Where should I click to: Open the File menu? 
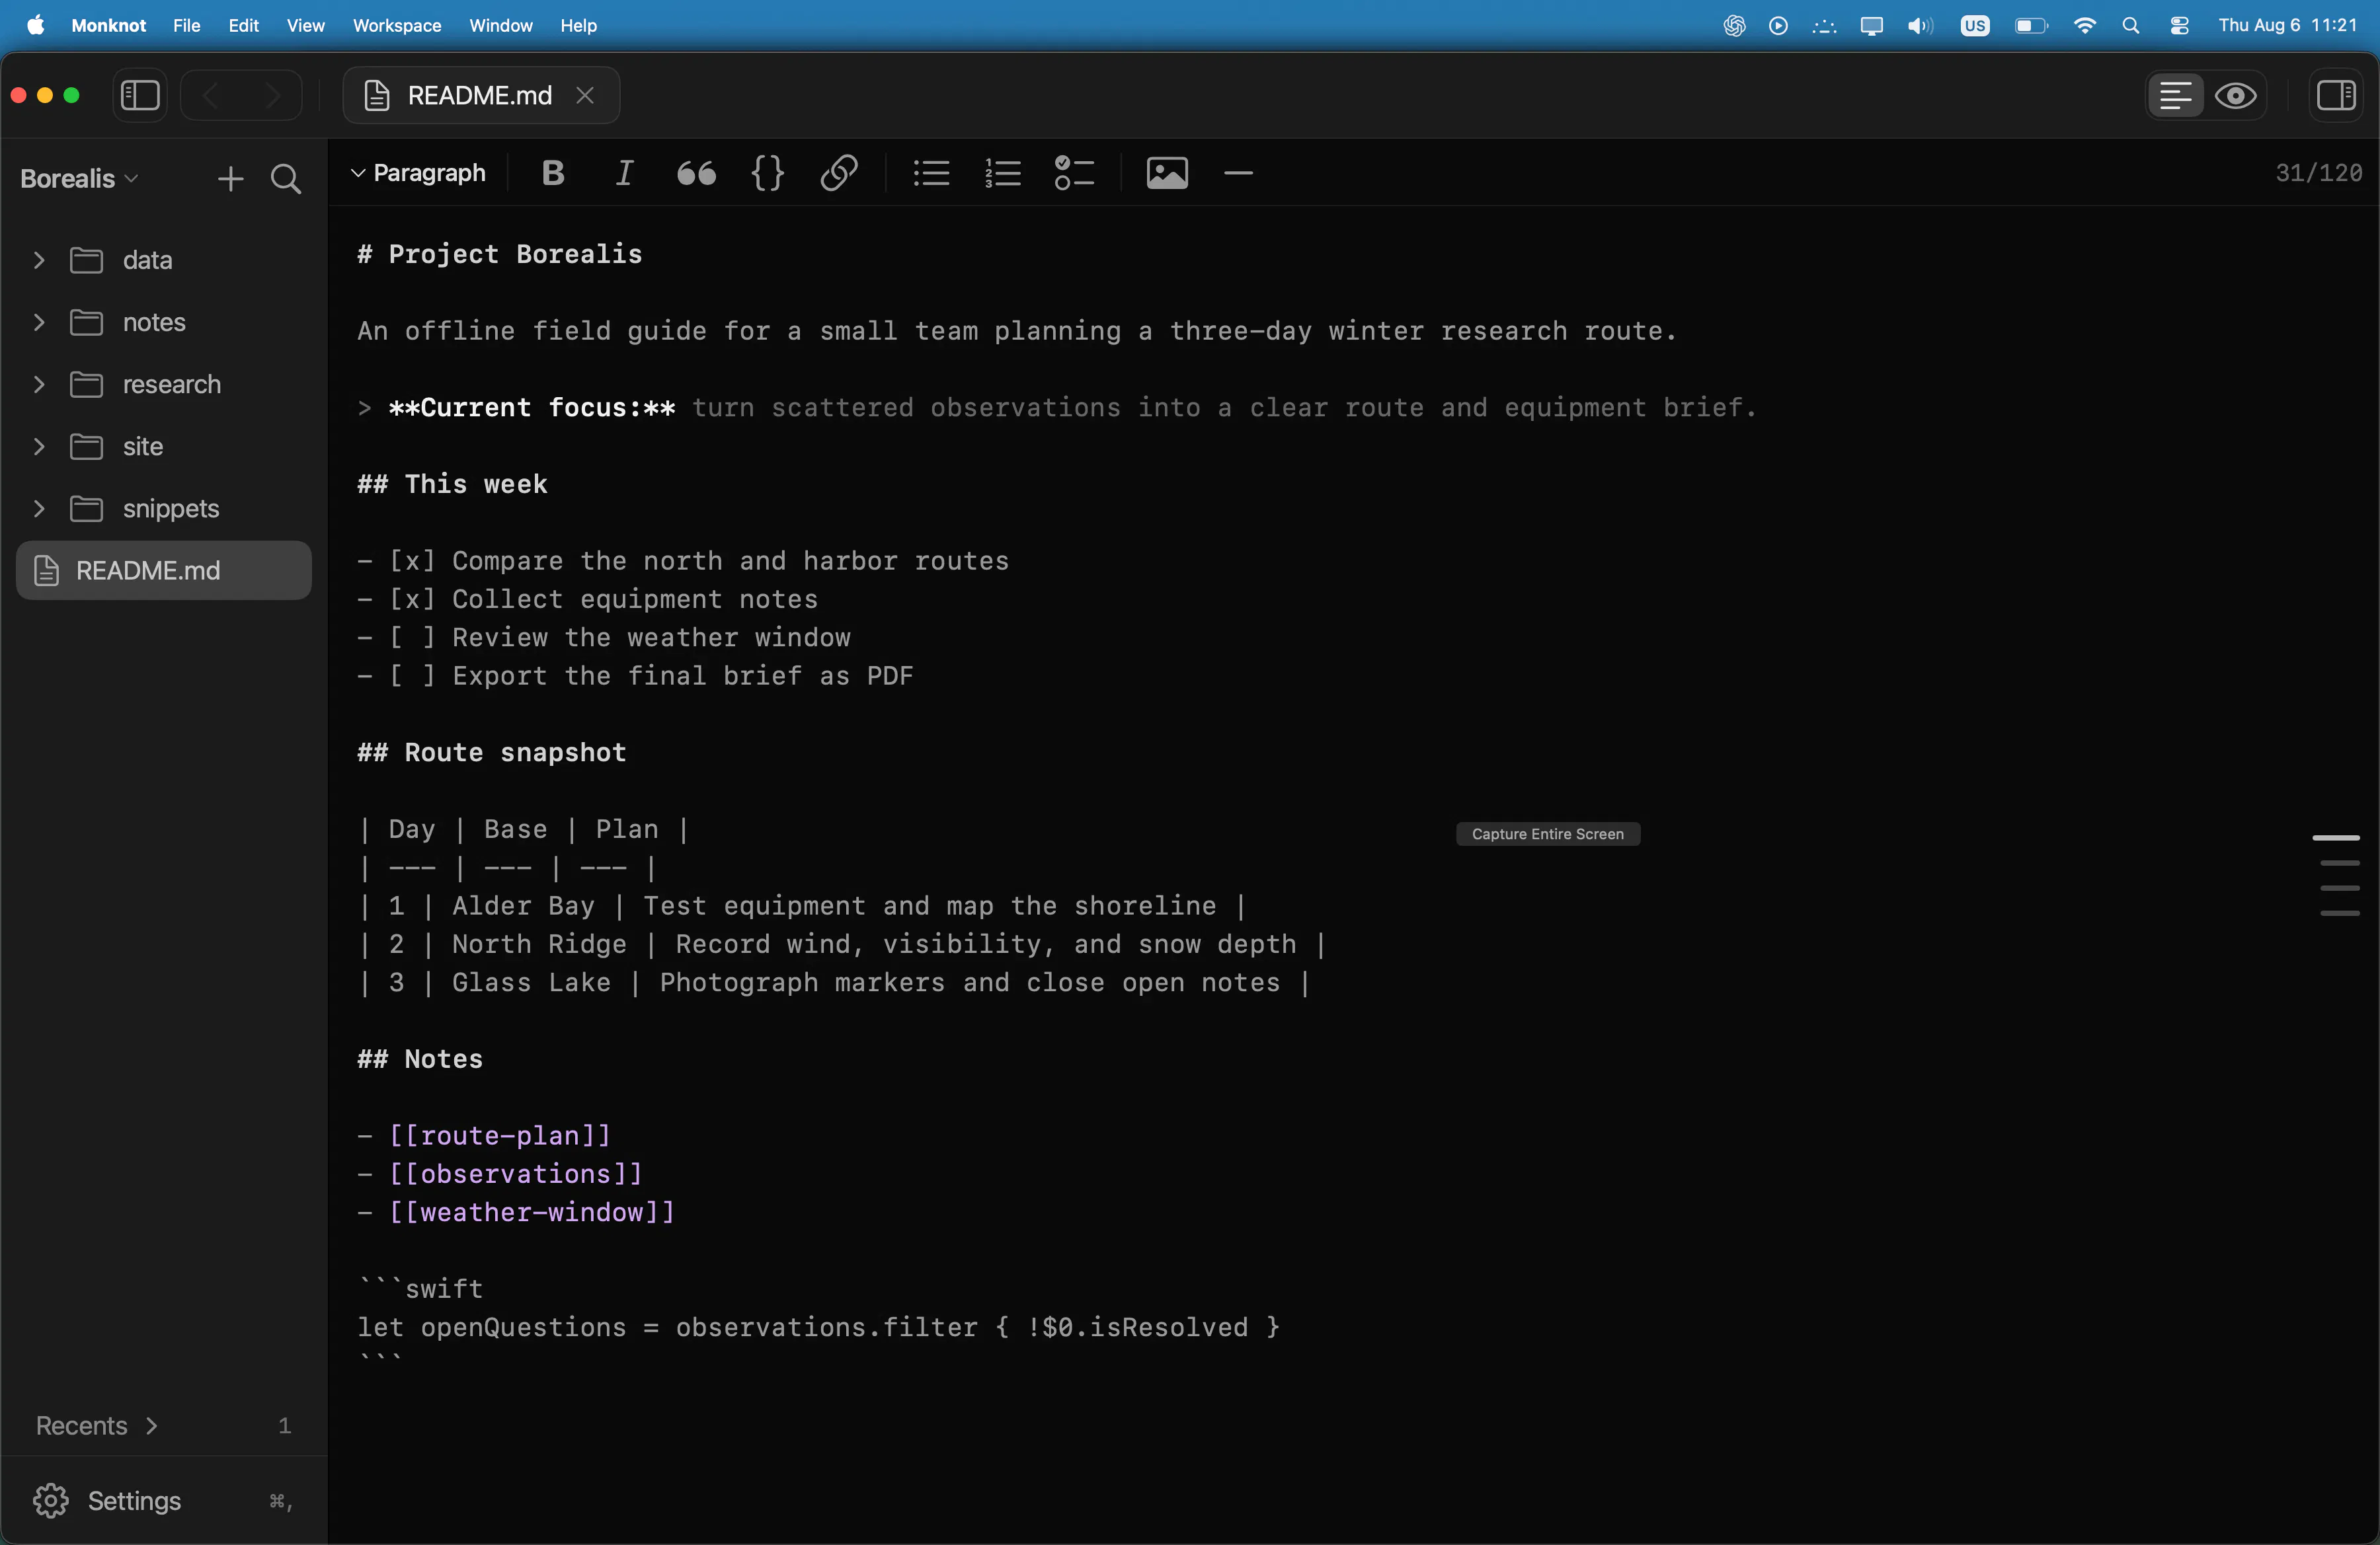(x=186, y=26)
